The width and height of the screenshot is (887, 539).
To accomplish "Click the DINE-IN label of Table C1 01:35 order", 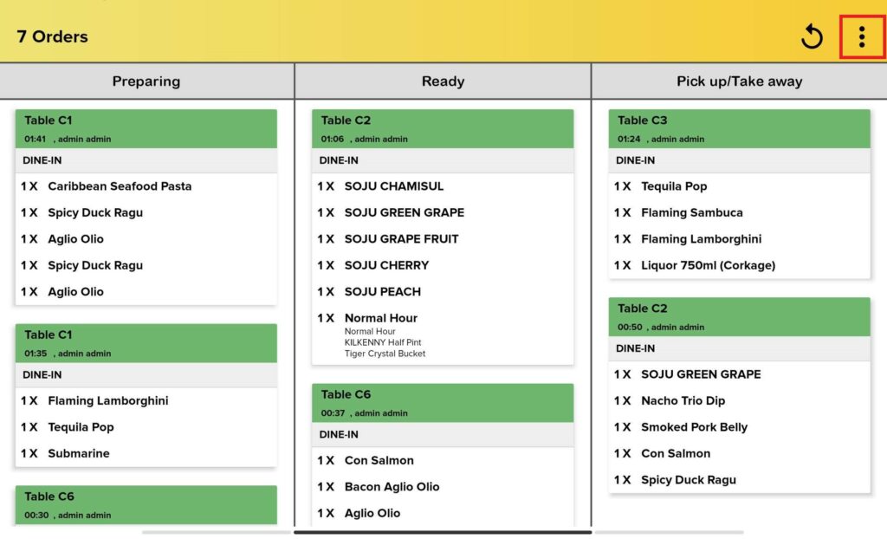I will tap(42, 375).
